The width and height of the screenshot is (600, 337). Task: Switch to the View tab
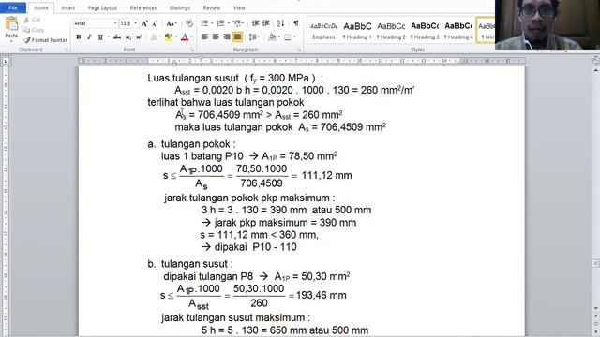coord(239,7)
